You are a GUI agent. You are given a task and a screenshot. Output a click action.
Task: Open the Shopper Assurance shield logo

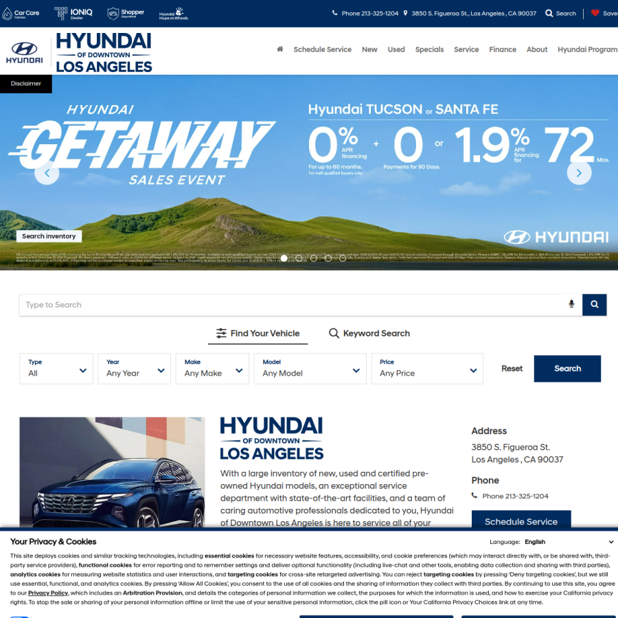tap(126, 14)
